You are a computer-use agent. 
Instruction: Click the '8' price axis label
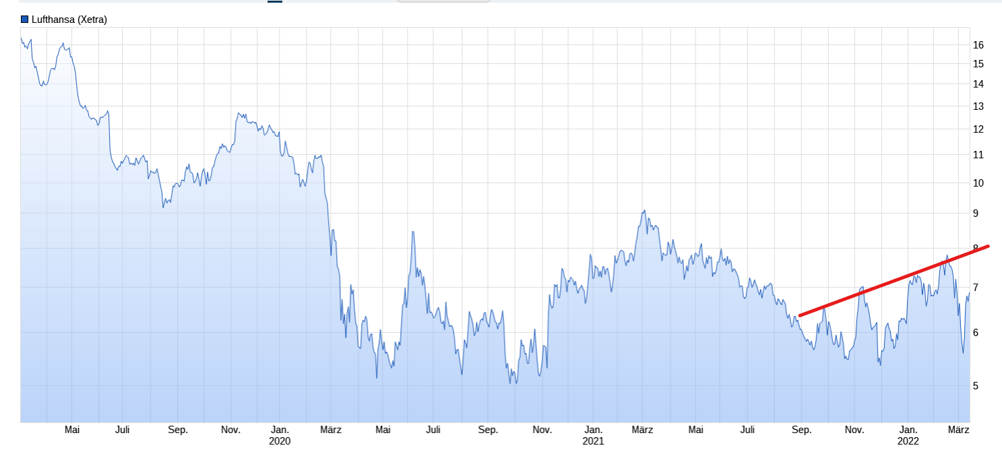976,248
